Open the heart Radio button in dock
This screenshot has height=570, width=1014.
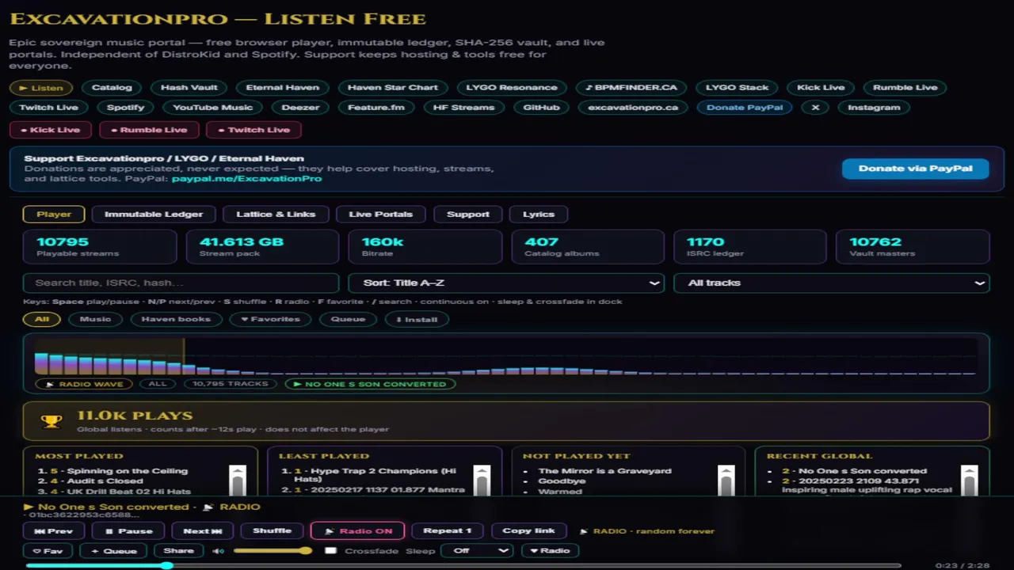550,551
